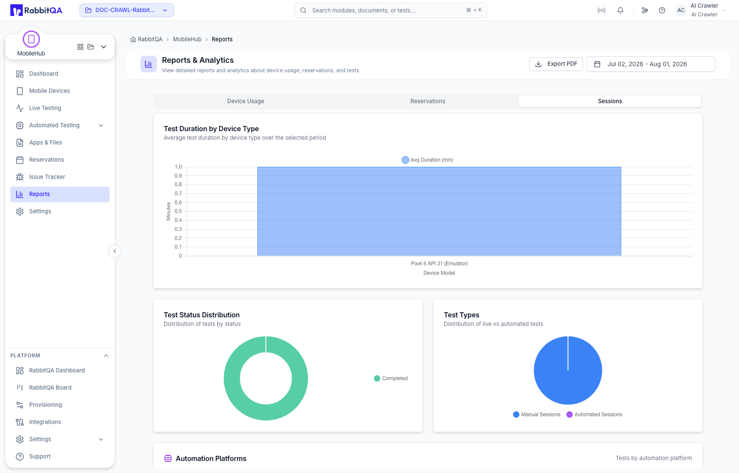
Task: Click the Apps & Files document icon
Action: tap(20, 143)
